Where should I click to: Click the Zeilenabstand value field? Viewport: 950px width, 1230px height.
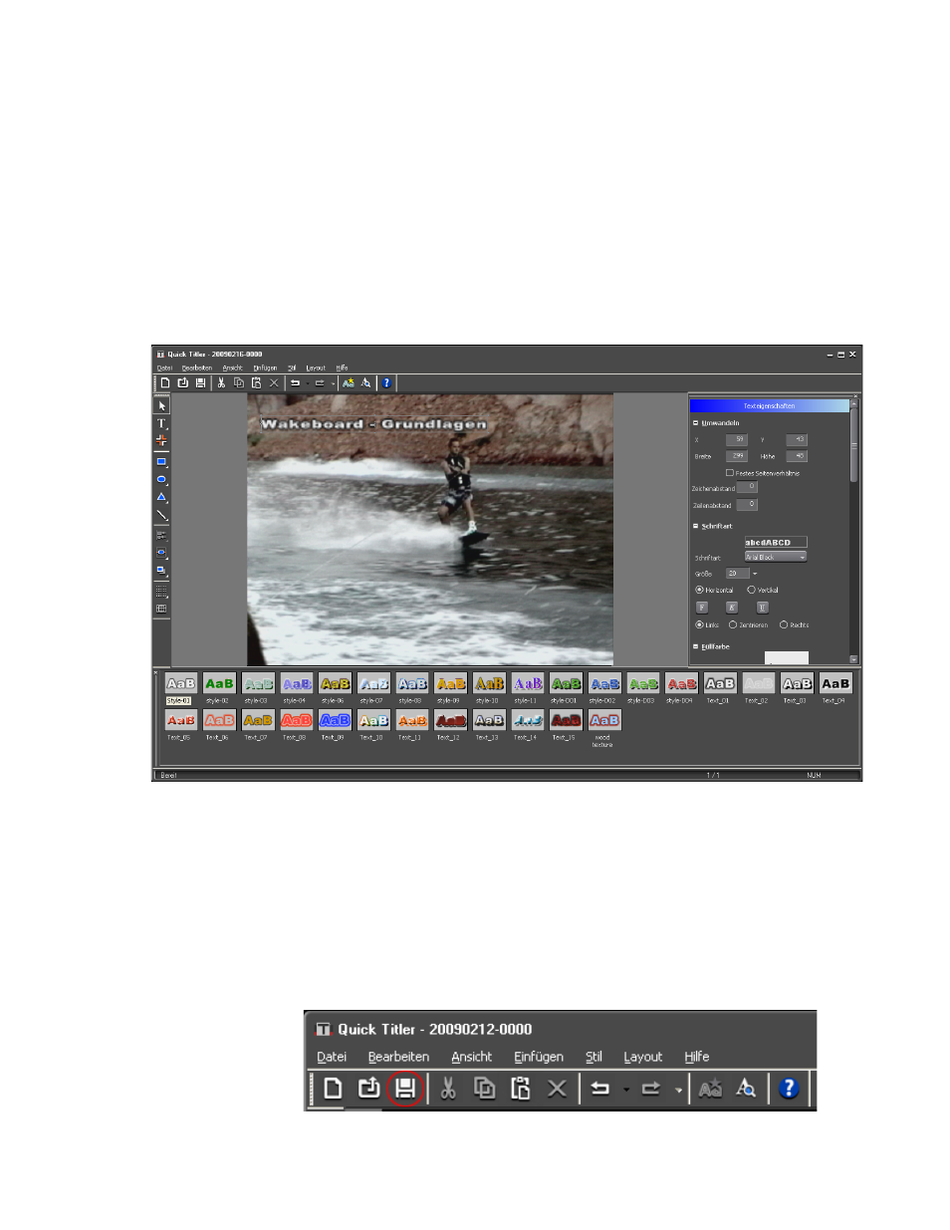747,505
